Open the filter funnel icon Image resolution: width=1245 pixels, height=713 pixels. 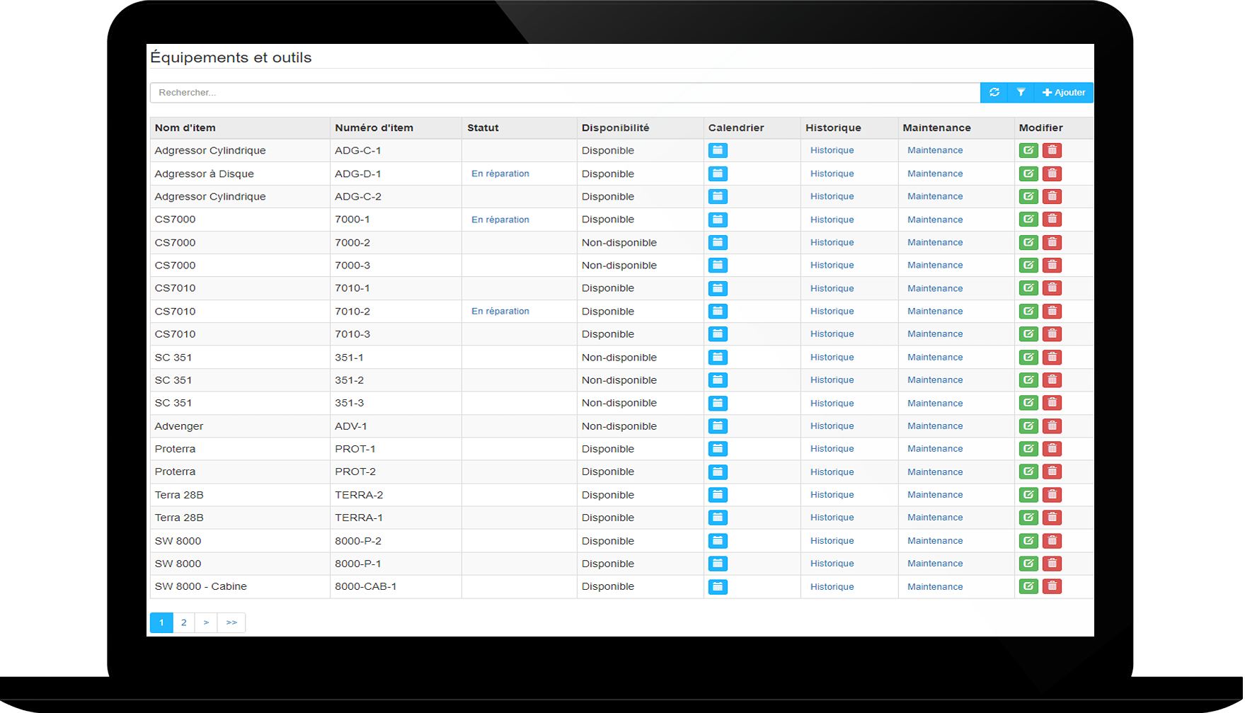pos(1021,93)
